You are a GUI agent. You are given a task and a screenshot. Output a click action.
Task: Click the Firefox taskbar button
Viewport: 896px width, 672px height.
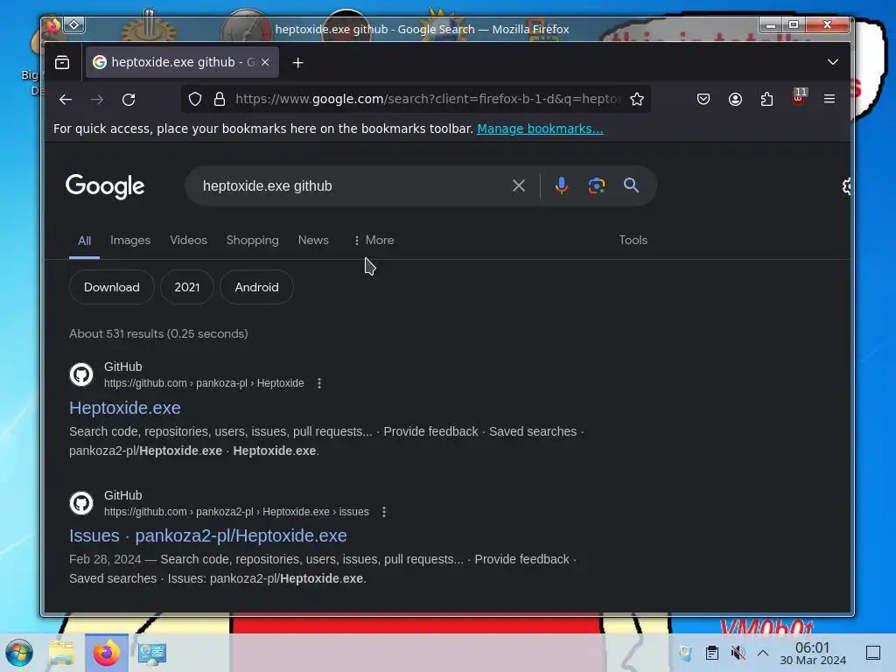pos(107,653)
